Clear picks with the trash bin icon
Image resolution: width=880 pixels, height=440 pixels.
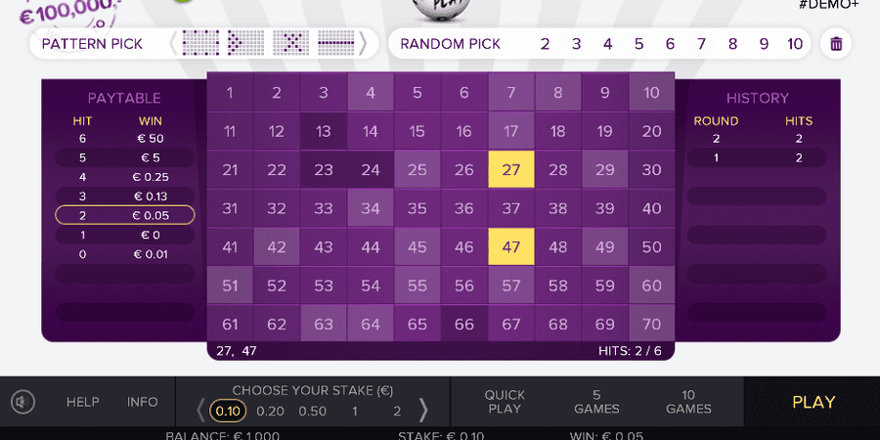836,44
